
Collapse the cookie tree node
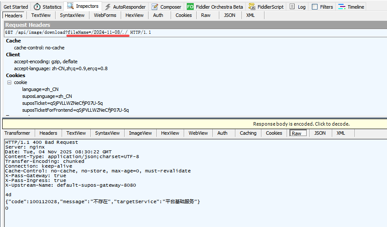9,82
